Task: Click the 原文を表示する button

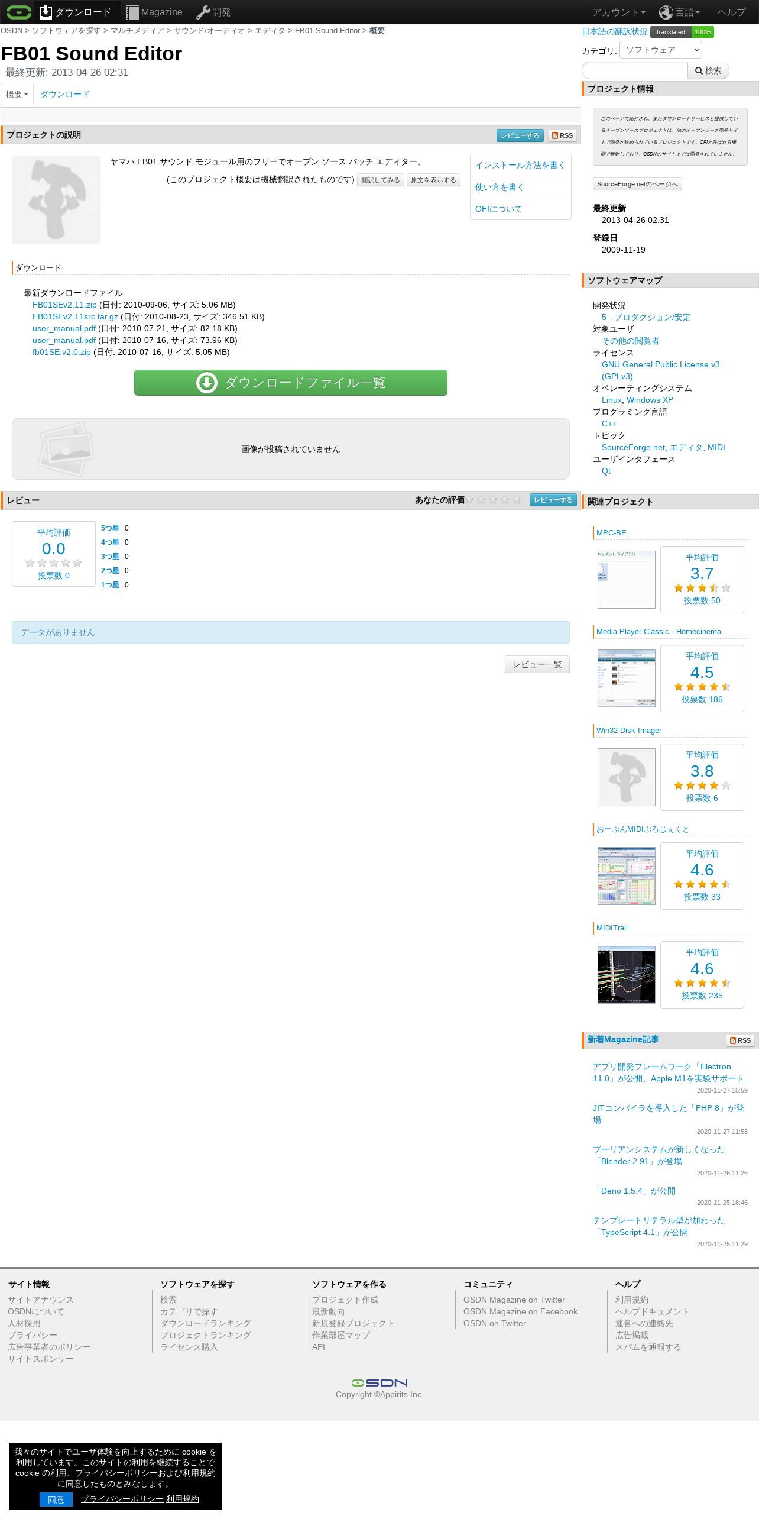Action: pos(433,180)
